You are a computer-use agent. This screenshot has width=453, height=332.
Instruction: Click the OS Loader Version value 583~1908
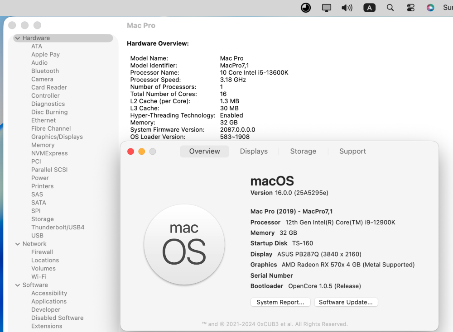pos(235,137)
